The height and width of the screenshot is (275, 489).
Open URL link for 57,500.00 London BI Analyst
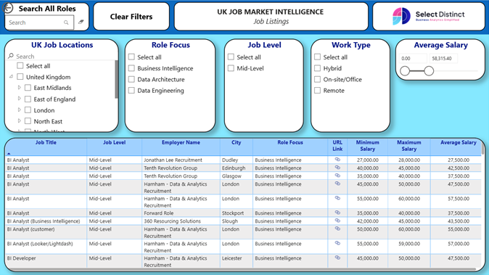point(337,198)
